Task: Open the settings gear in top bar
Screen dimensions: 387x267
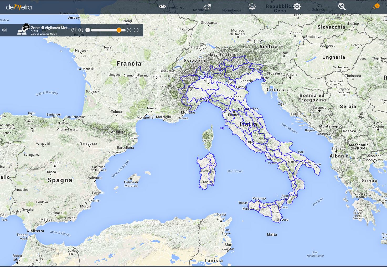Action: tap(297, 7)
